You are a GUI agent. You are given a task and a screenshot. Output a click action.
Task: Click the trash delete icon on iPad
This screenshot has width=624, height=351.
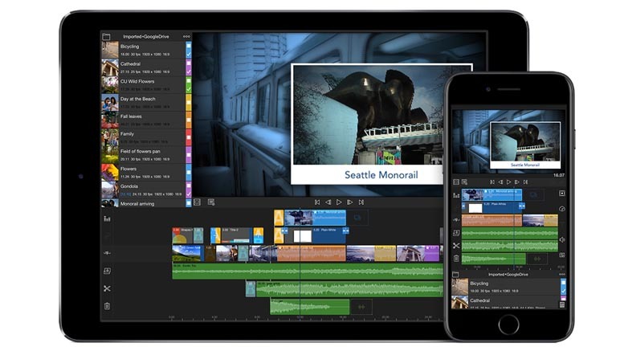point(107,306)
